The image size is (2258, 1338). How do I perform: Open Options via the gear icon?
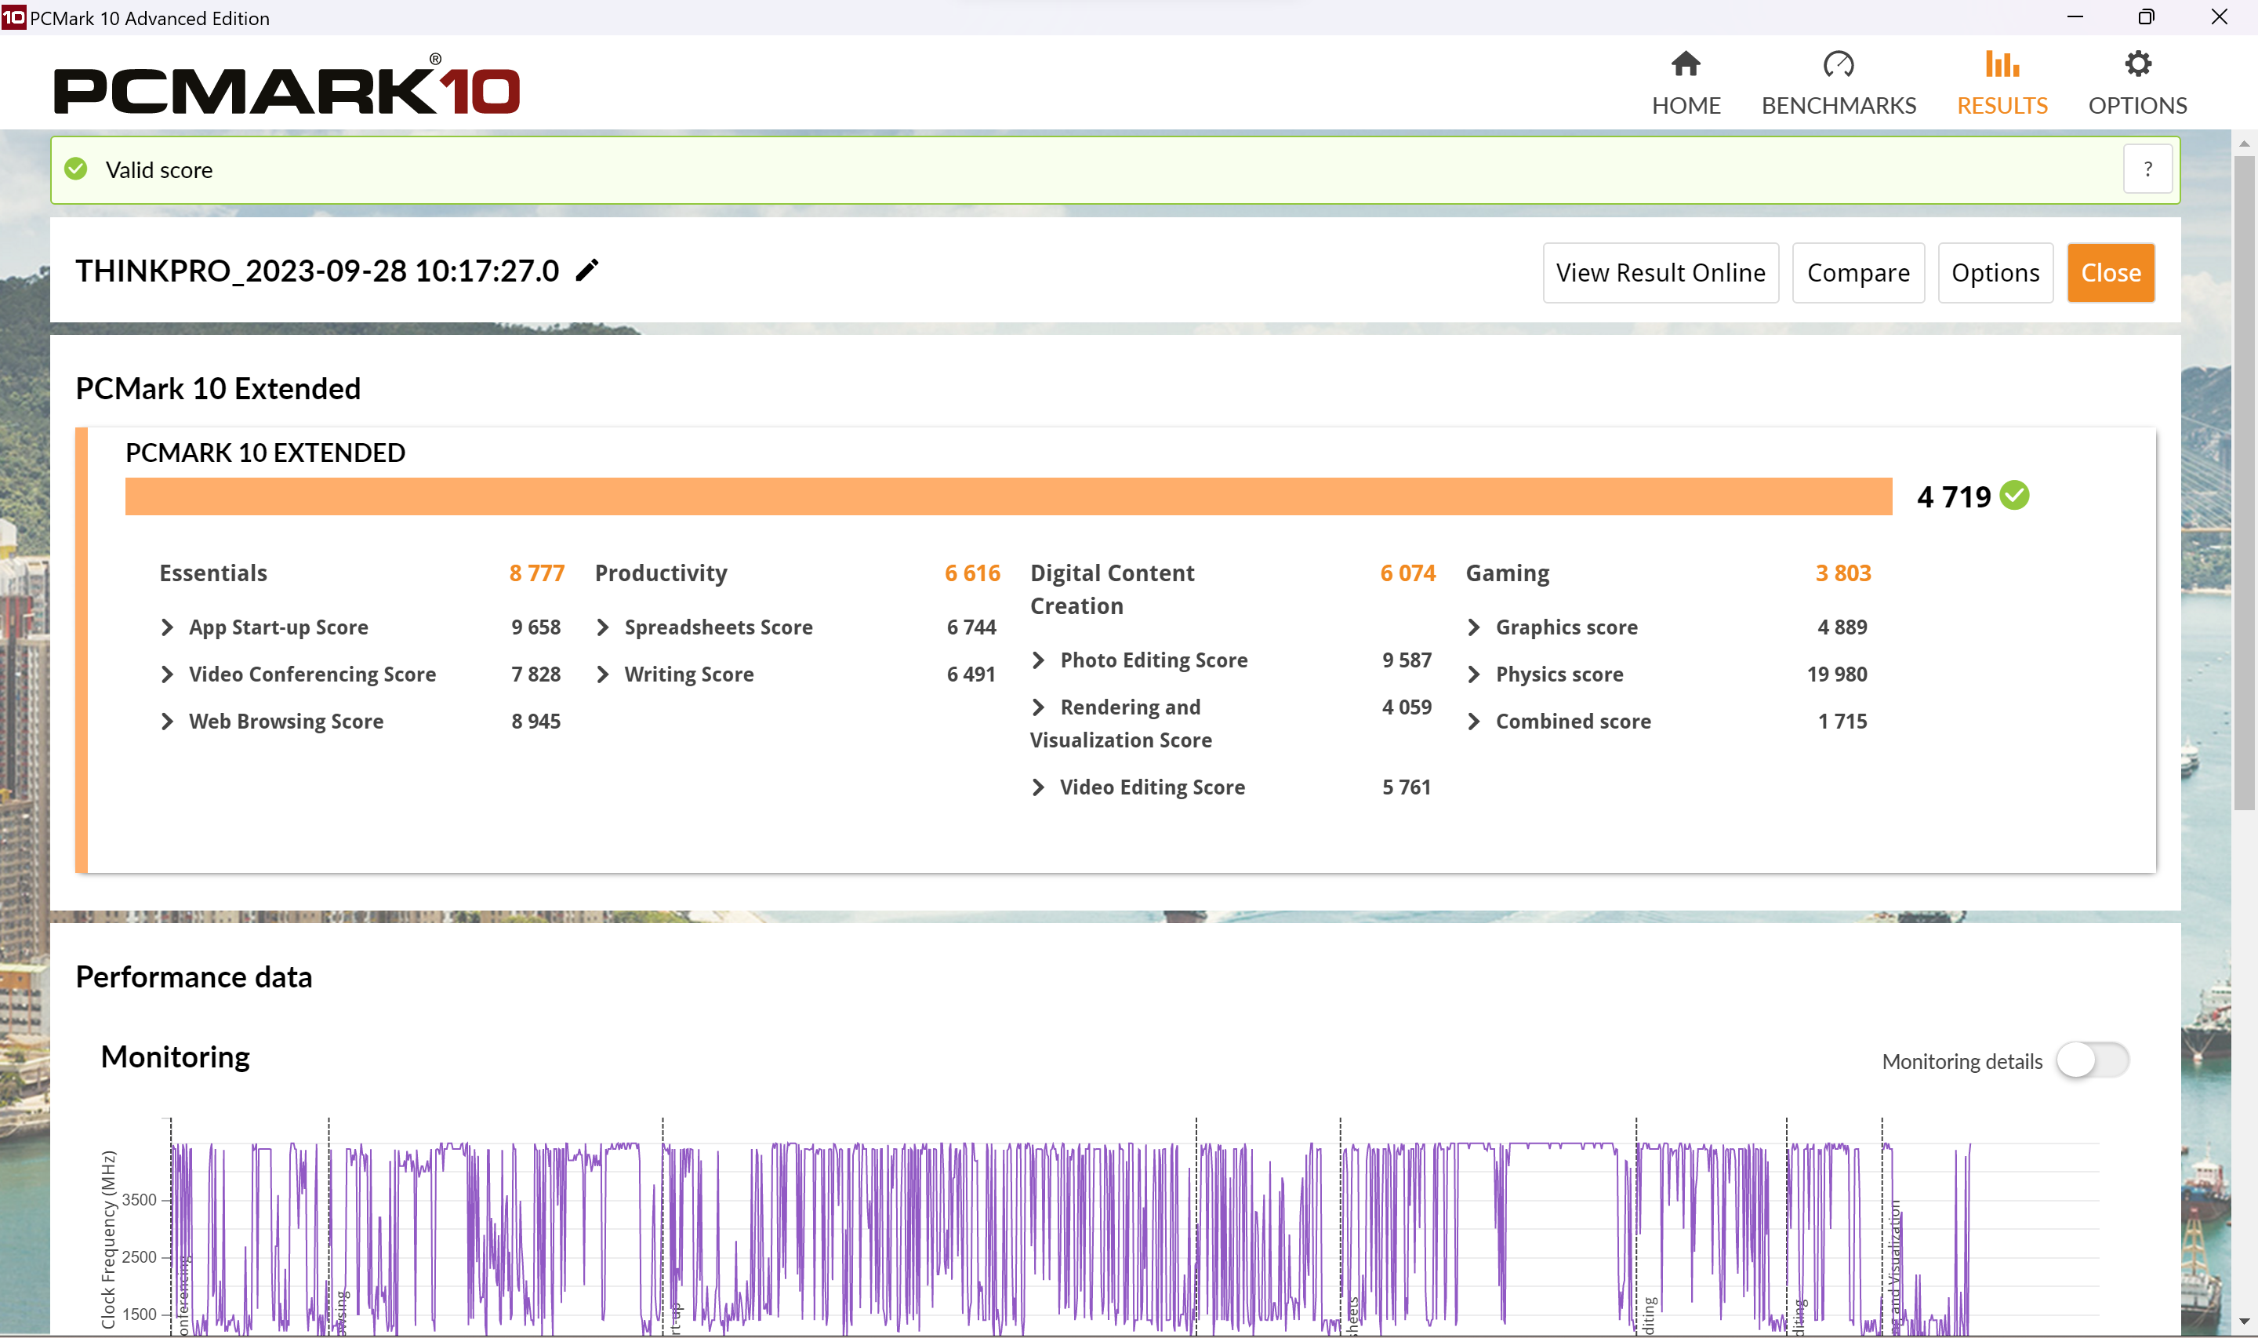tap(2136, 64)
